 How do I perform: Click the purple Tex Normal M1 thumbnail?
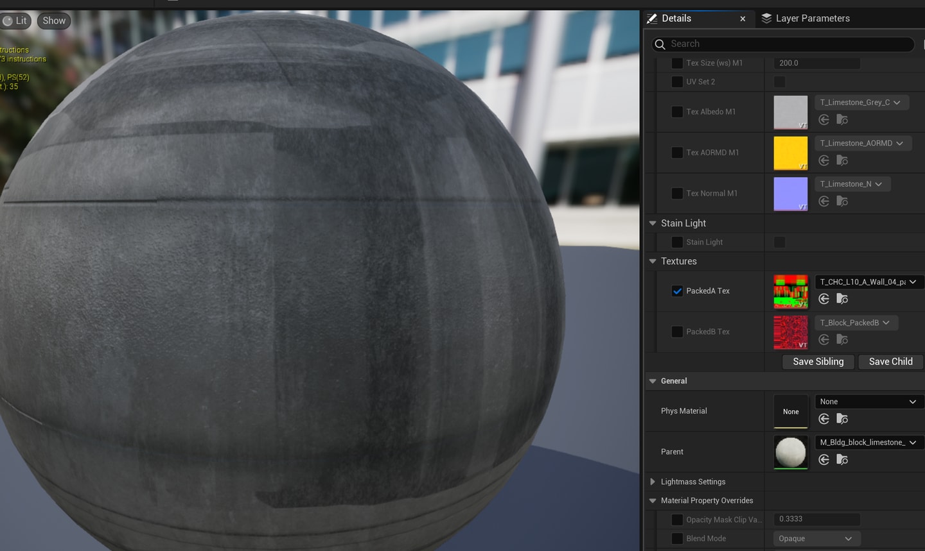pyautogui.click(x=791, y=194)
